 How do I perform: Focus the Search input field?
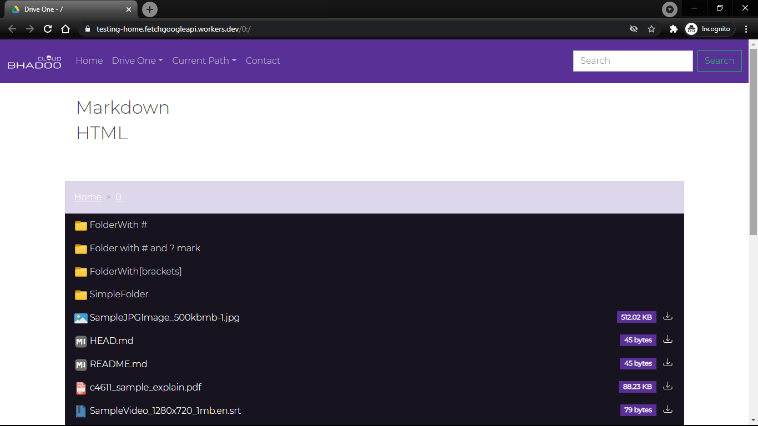pos(633,61)
